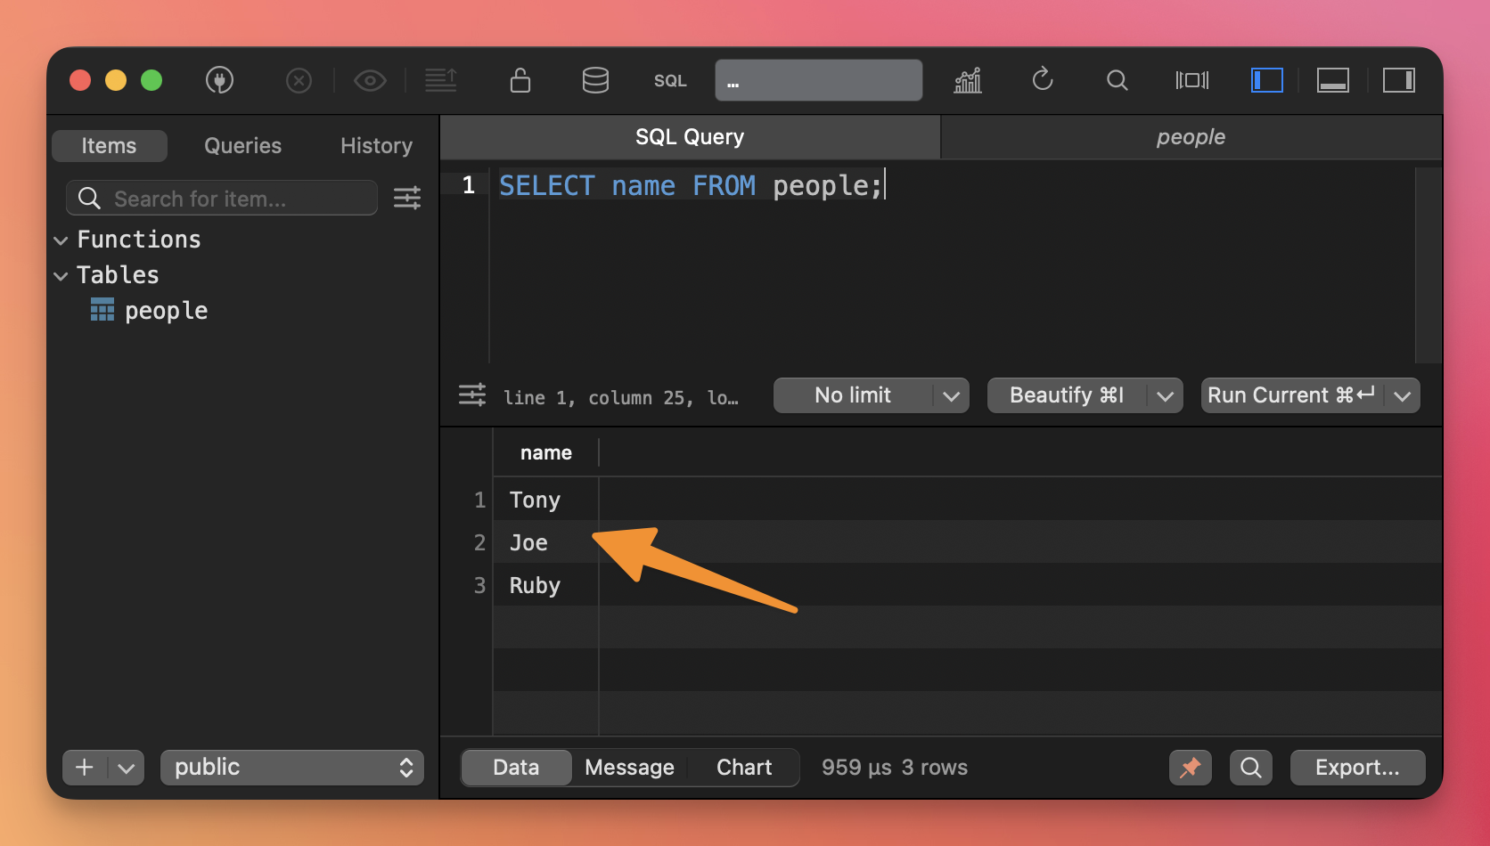
Task: Click the Run Current button
Action: [1290, 395]
